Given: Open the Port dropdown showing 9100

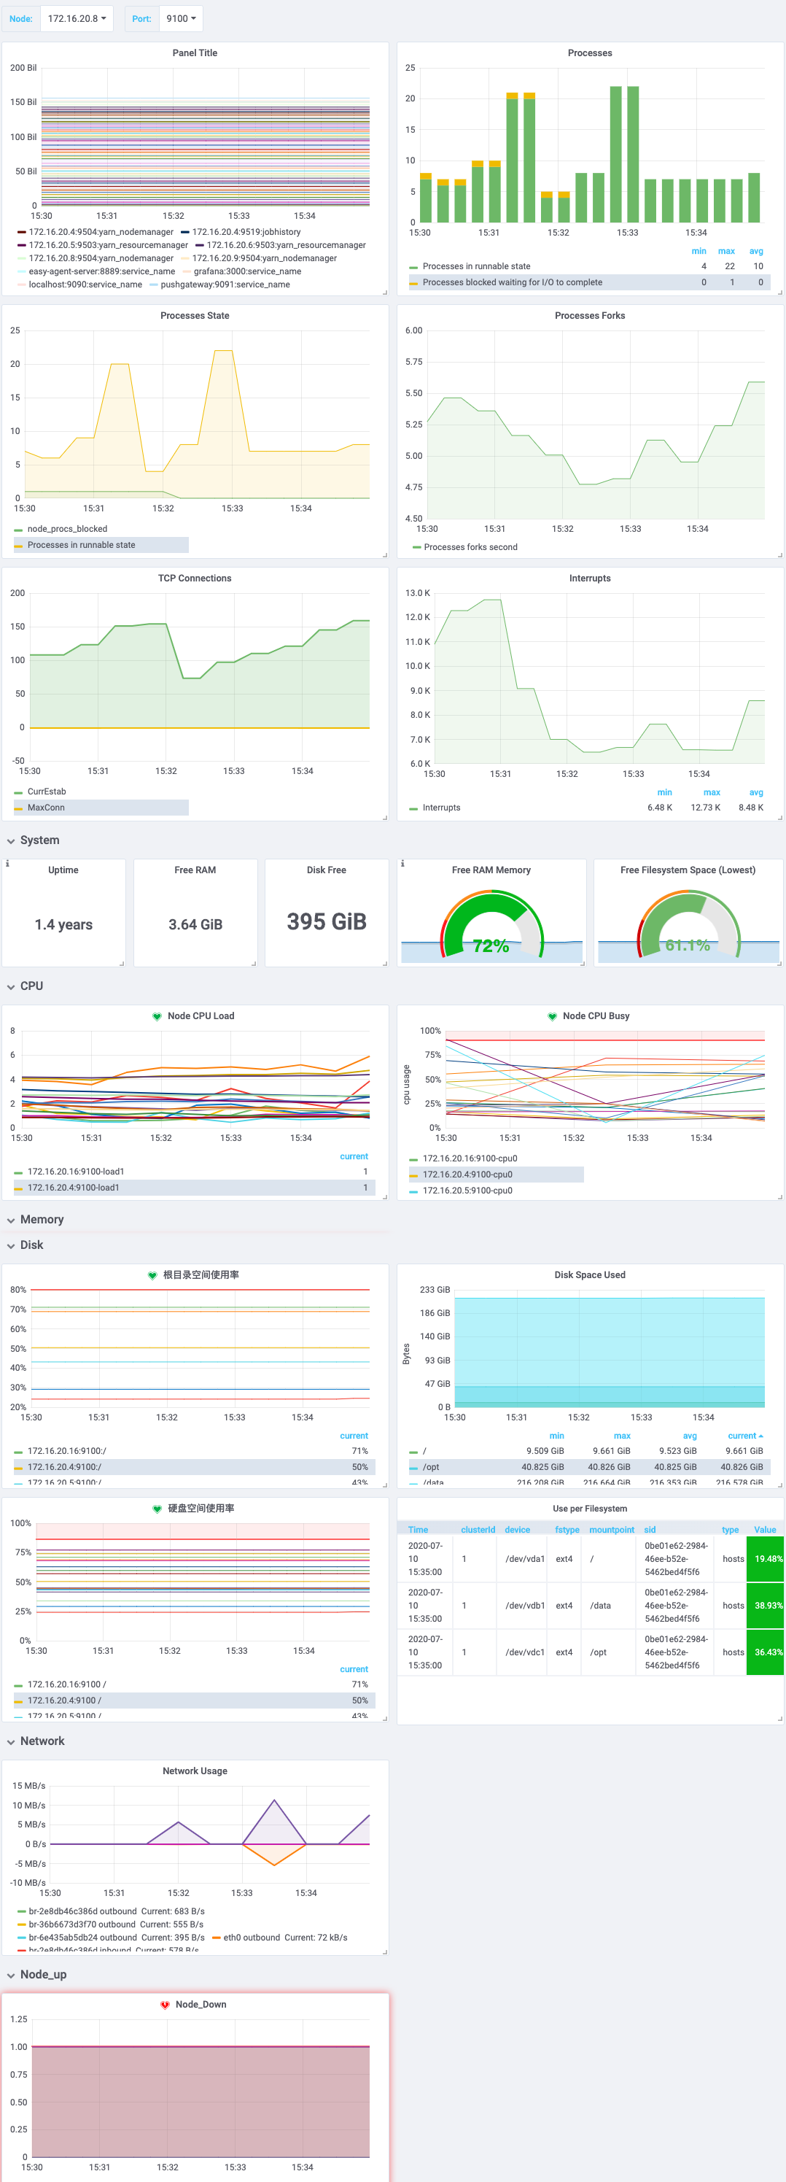Looking at the screenshot, I should [180, 19].
